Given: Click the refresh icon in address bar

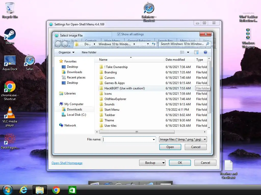Looking at the screenshot, I should coord(154,44).
